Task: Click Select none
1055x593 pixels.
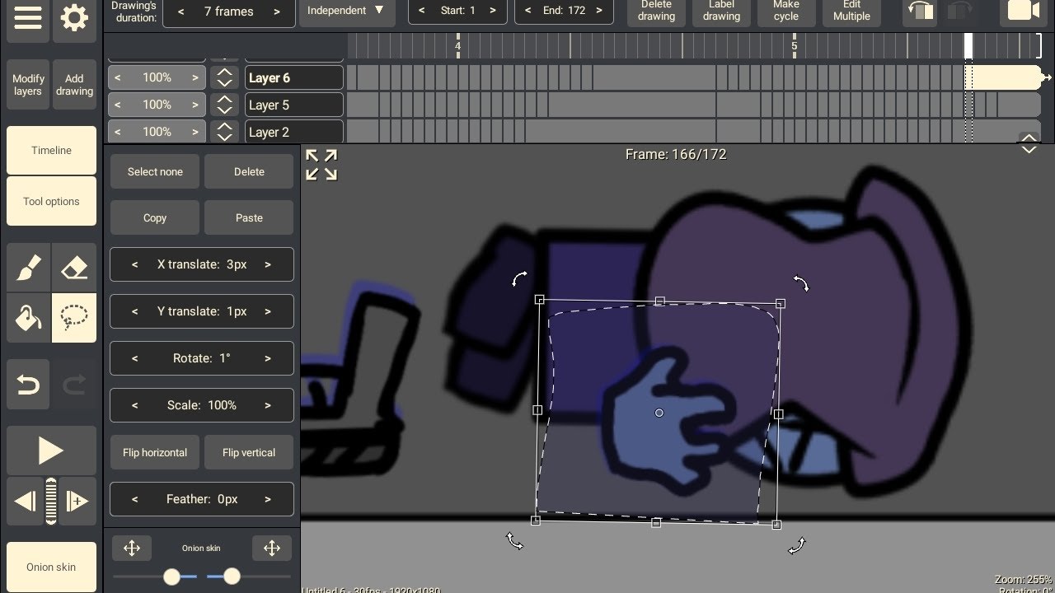Action: point(155,171)
